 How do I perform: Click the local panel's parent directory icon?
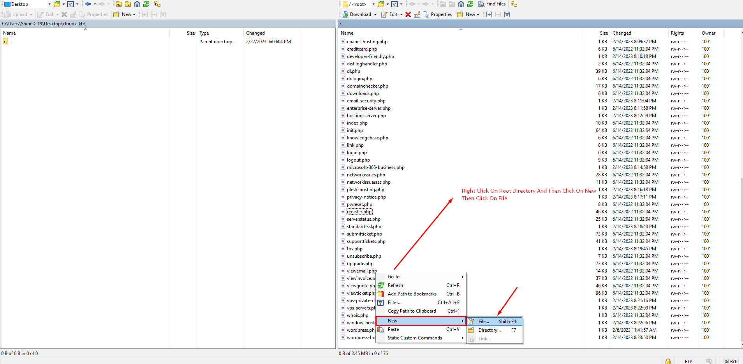tap(119, 4)
